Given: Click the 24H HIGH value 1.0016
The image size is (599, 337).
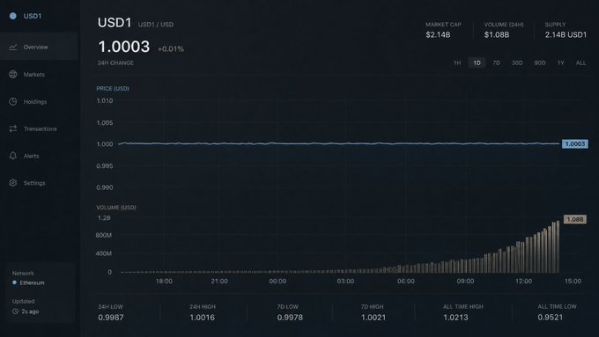Looking at the screenshot, I should click(202, 317).
